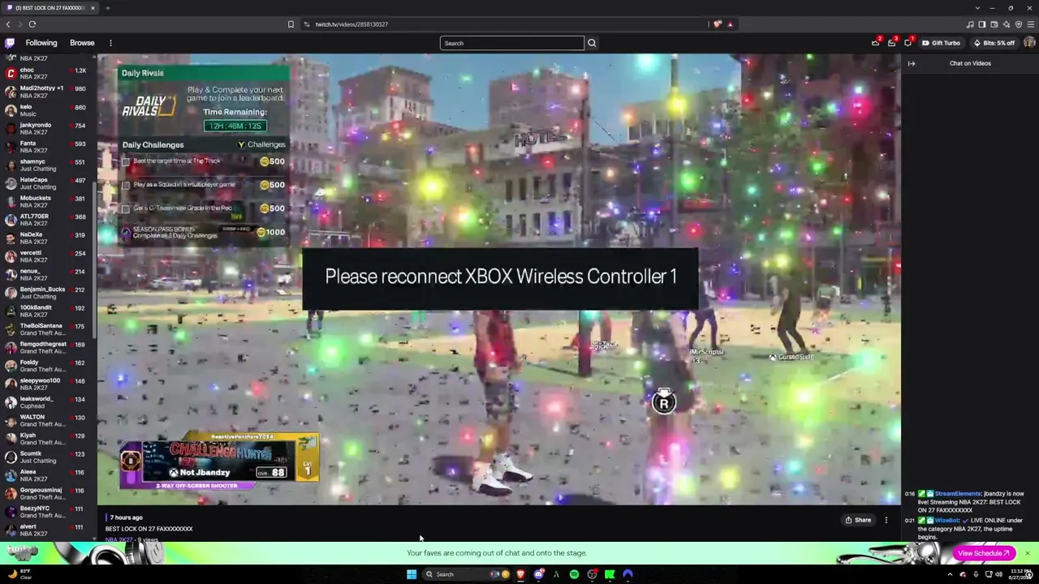The height and width of the screenshot is (584, 1039).
Task: Open the media control music note icon
Action: [969, 24]
